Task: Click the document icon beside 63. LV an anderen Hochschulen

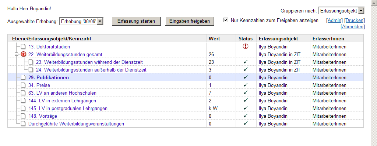Action: coord(23,93)
